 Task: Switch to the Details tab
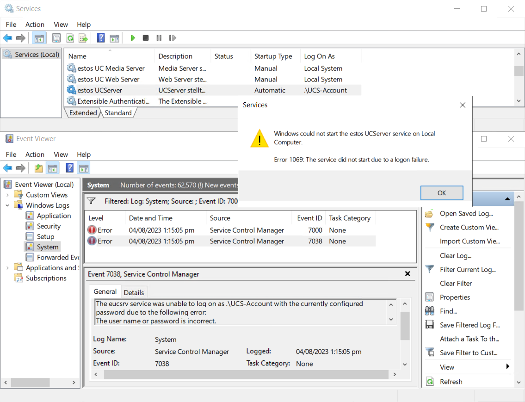(134, 292)
